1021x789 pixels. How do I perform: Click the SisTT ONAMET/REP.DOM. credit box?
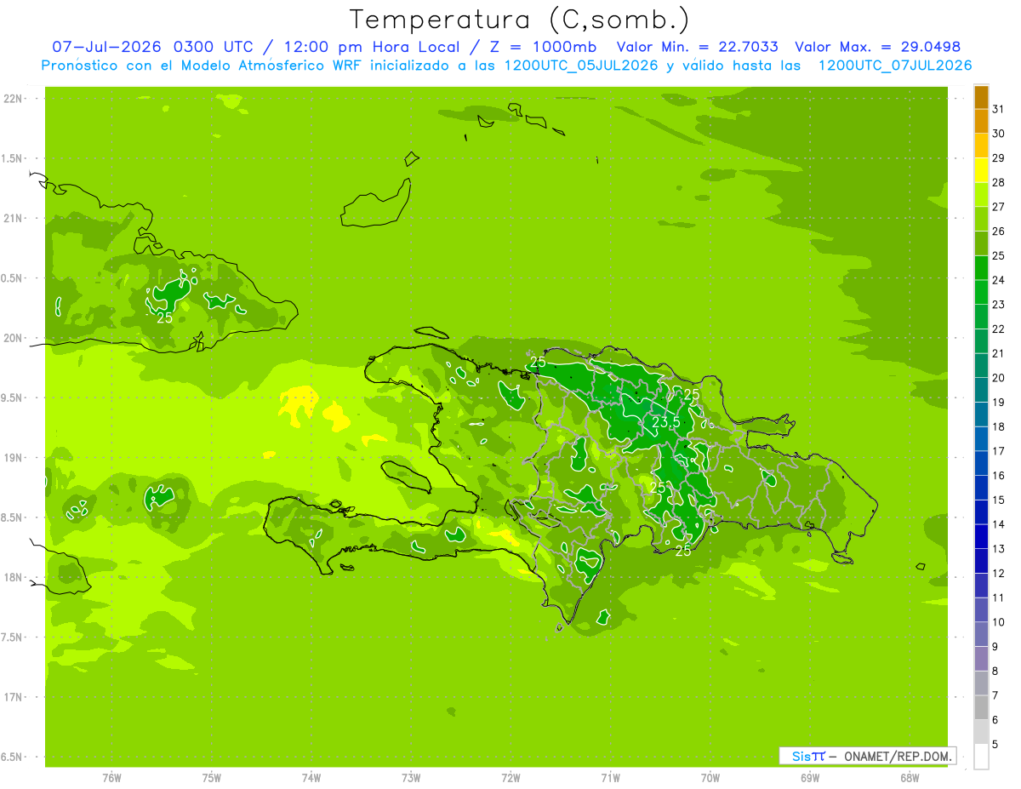(867, 756)
